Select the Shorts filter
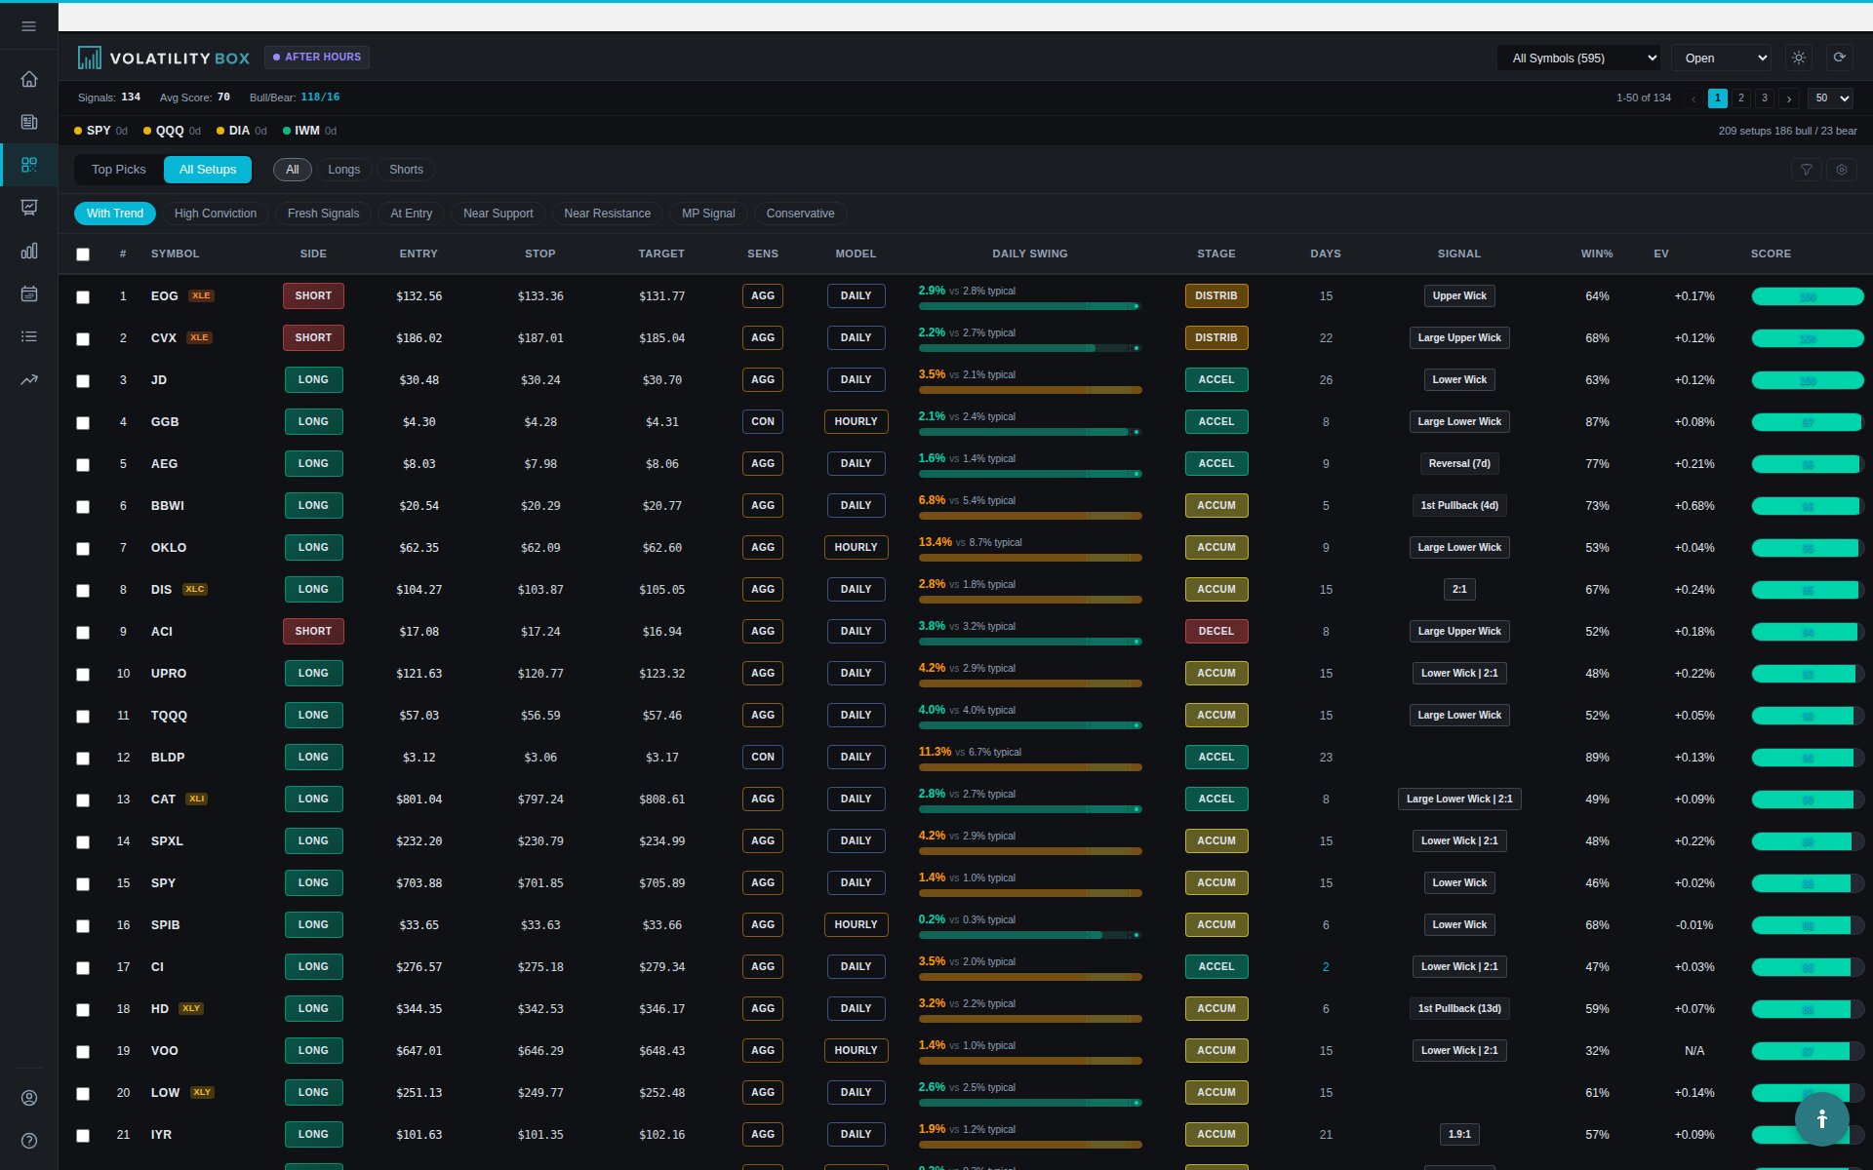1873x1170 pixels. coord(407,170)
